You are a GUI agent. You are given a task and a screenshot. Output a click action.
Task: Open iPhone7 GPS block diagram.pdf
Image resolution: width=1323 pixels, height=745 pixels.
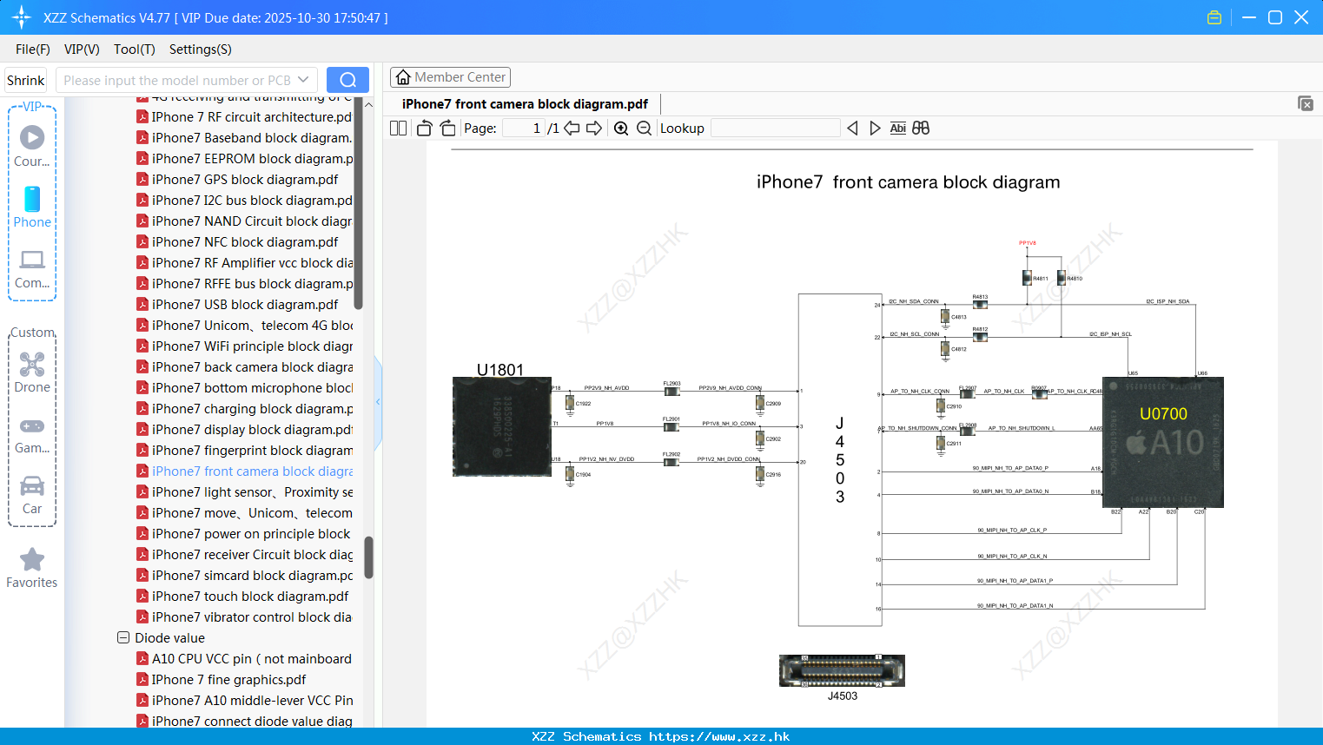[x=237, y=180]
